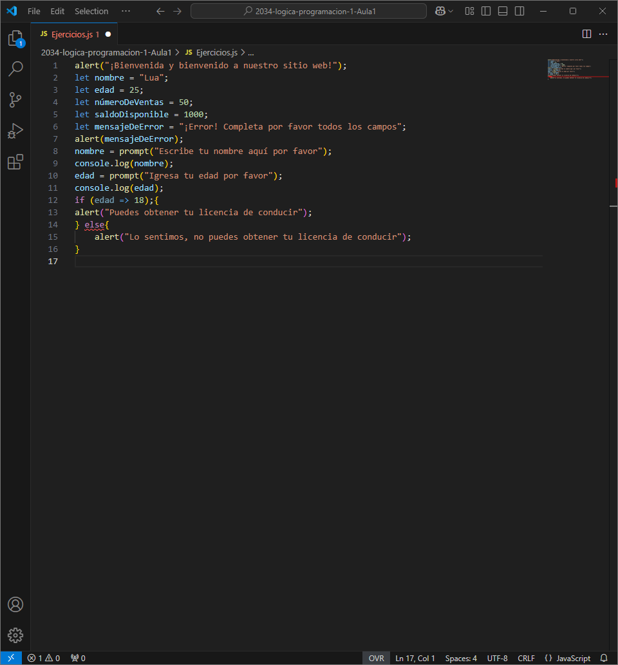The height and width of the screenshot is (665, 618).
Task: Open the Manage settings gear
Action: (15, 635)
